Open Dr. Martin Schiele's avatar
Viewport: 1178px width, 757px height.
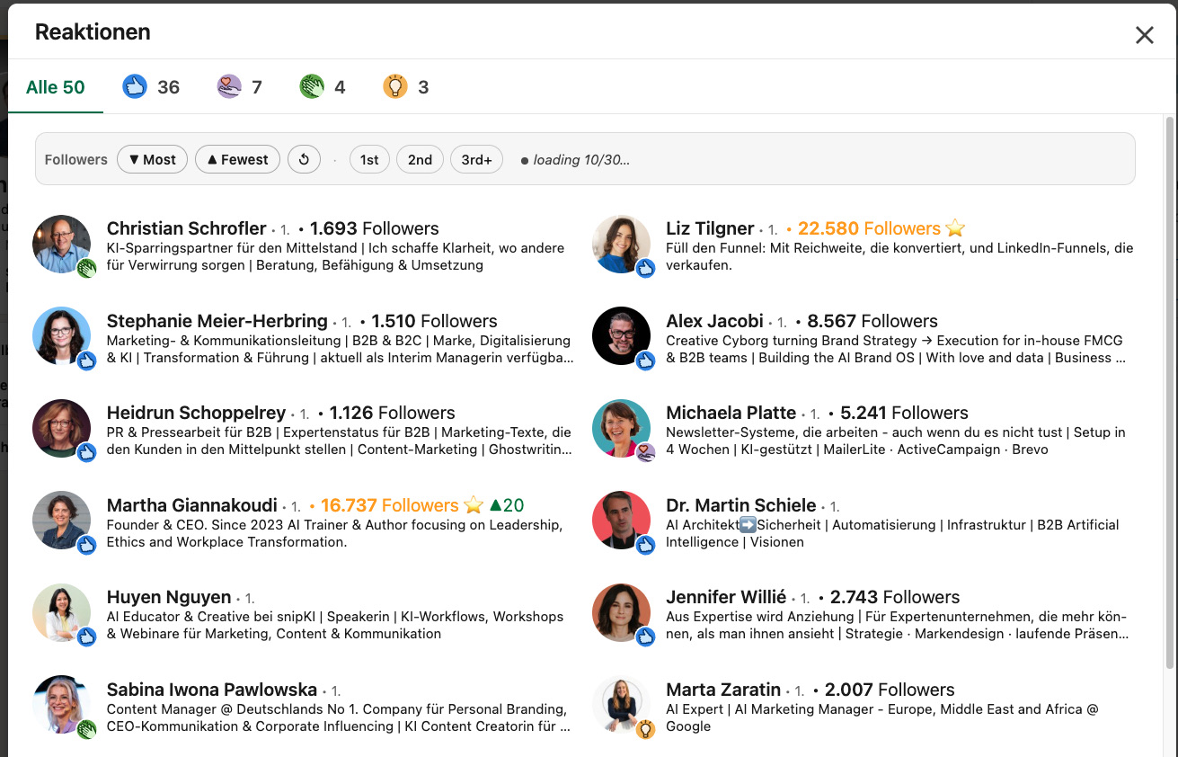coord(621,521)
